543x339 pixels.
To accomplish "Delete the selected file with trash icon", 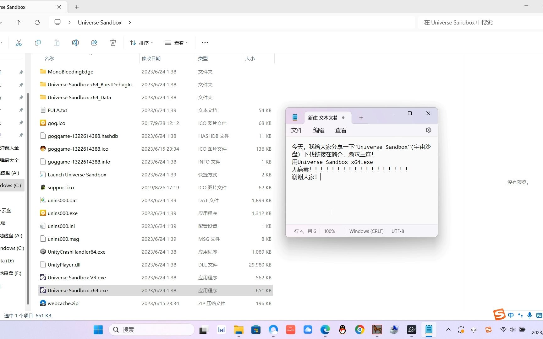I will 113,43.
